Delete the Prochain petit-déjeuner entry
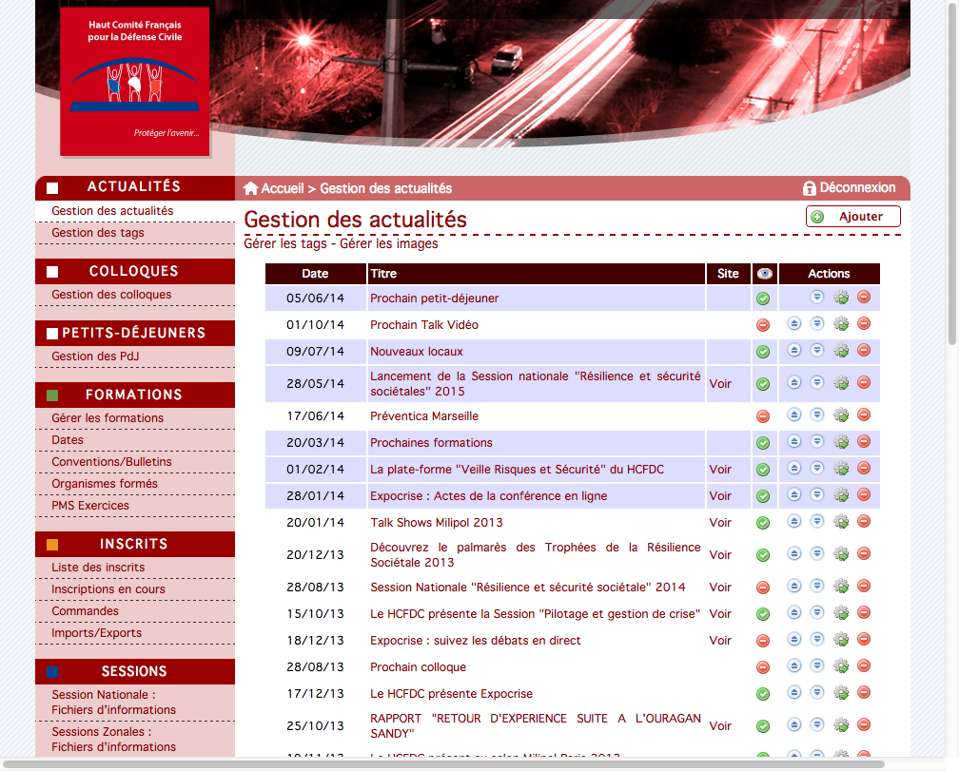This screenshot has height=771, width=959. click(864, 297)
